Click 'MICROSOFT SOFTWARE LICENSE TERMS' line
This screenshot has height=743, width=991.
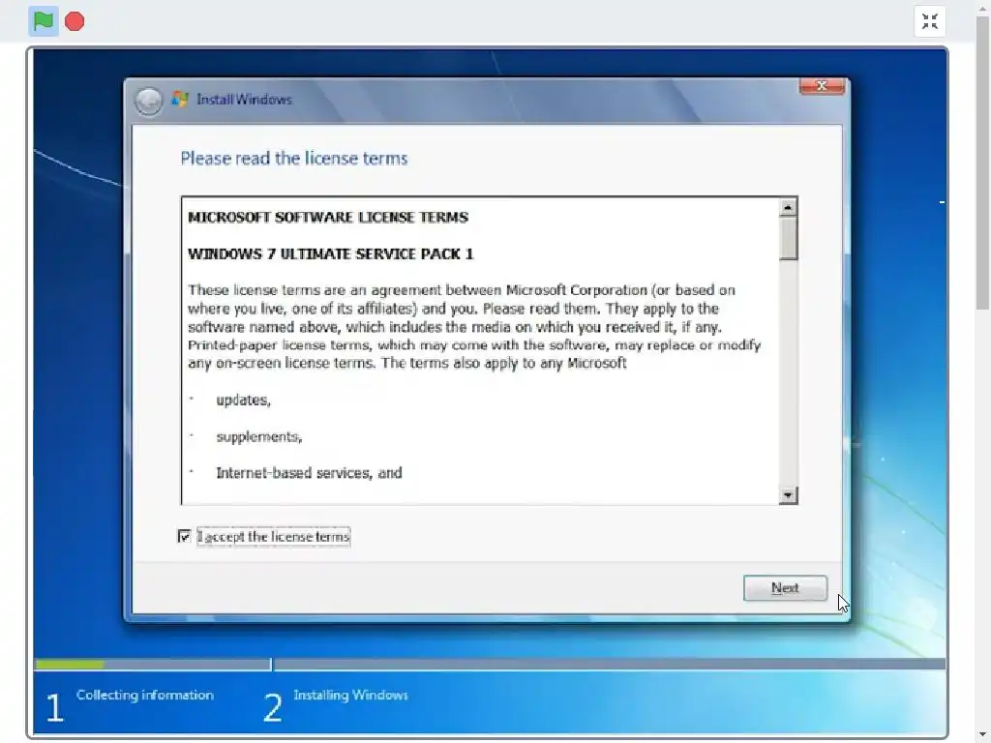(x=328, y=218)
